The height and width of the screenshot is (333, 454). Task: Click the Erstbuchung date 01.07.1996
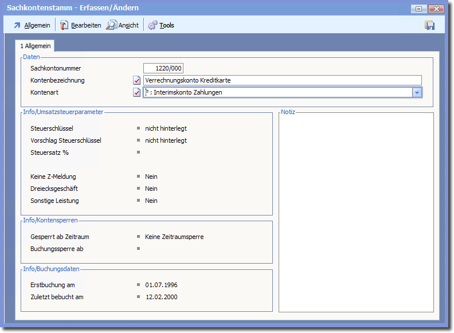click(161, 285)
